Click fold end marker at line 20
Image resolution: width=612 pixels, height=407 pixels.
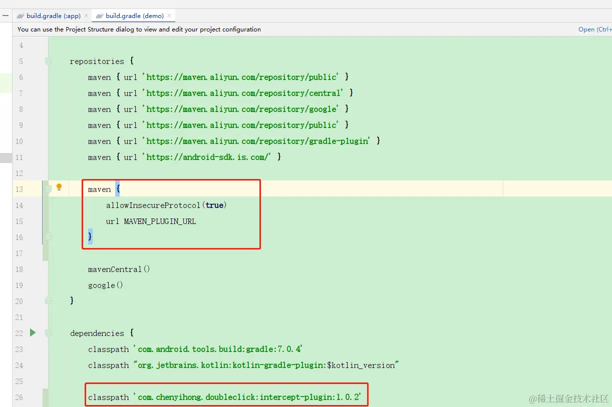pos(48,300)
